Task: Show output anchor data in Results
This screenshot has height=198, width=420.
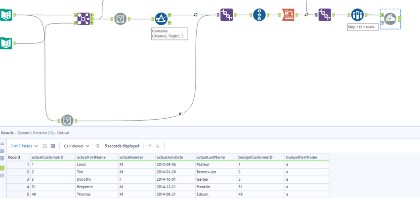Action: (x=2, y=168)
